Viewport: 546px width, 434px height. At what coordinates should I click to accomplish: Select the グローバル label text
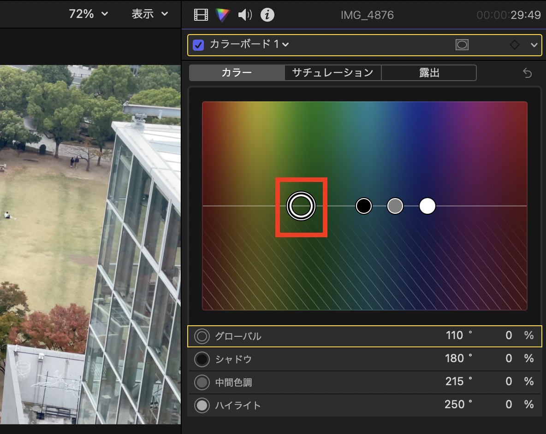click(238, 336)
